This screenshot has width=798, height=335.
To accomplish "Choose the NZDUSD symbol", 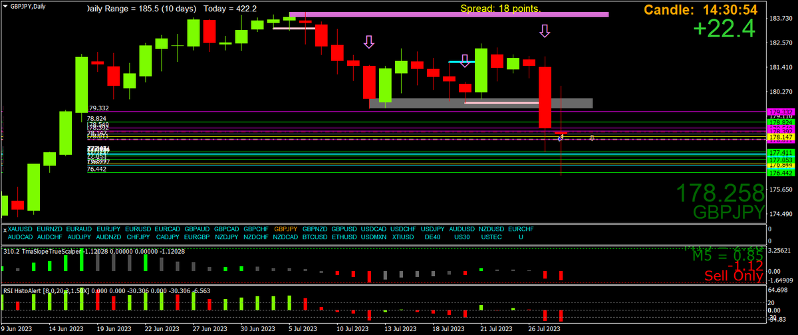I will click(491, 229).
